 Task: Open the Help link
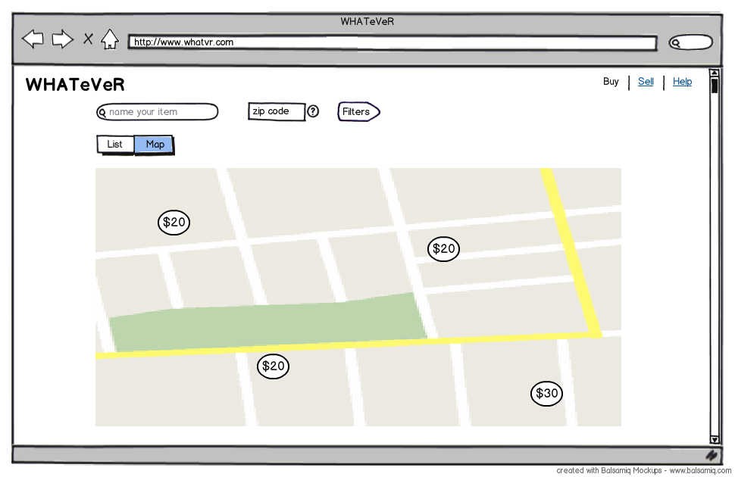(682, 82)
